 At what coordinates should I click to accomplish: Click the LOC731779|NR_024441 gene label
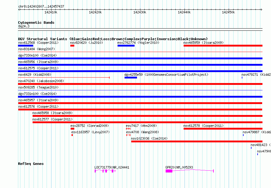tap(112, 167)
